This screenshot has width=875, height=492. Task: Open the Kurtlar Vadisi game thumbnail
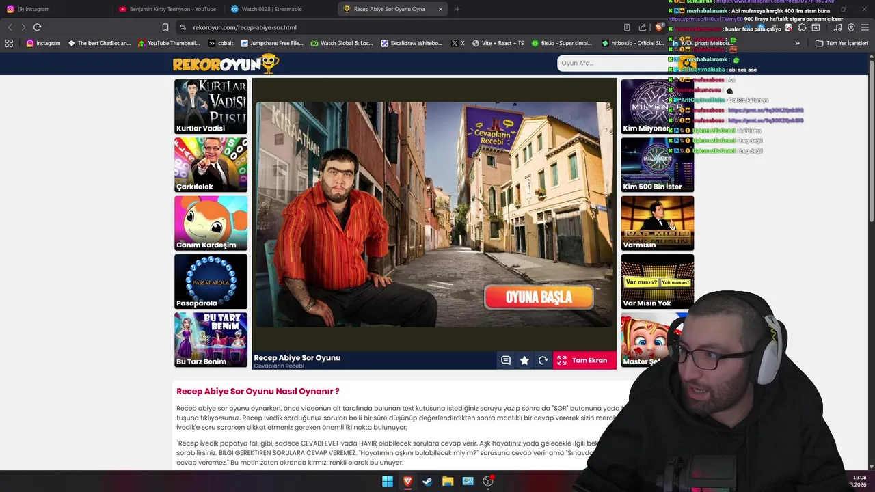pos(211,107)
